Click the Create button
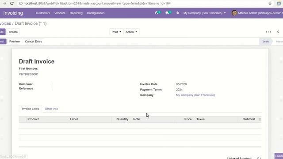The width and height of the screenshot is (283, 159). [x=13, y=32]
